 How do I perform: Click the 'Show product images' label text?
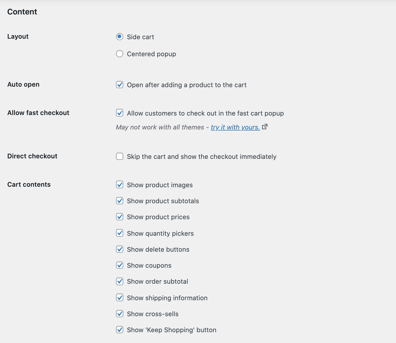coord(159,185)
